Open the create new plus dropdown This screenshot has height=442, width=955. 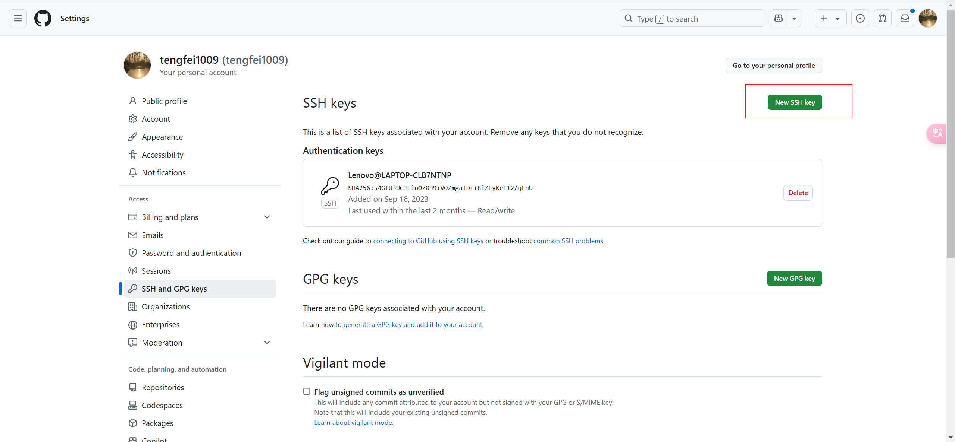(x=830, y=18)
